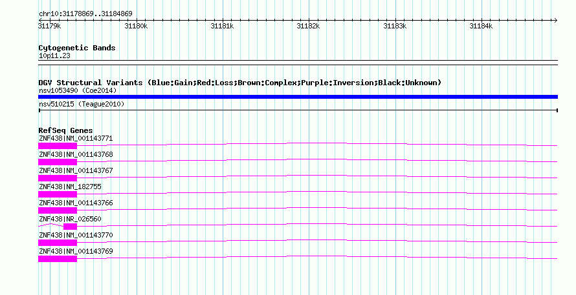This screenshot has height=295, width=576.
Task: Click the ZNF438|NM_001143768 transcript label
Action: (x=76, y=155)
